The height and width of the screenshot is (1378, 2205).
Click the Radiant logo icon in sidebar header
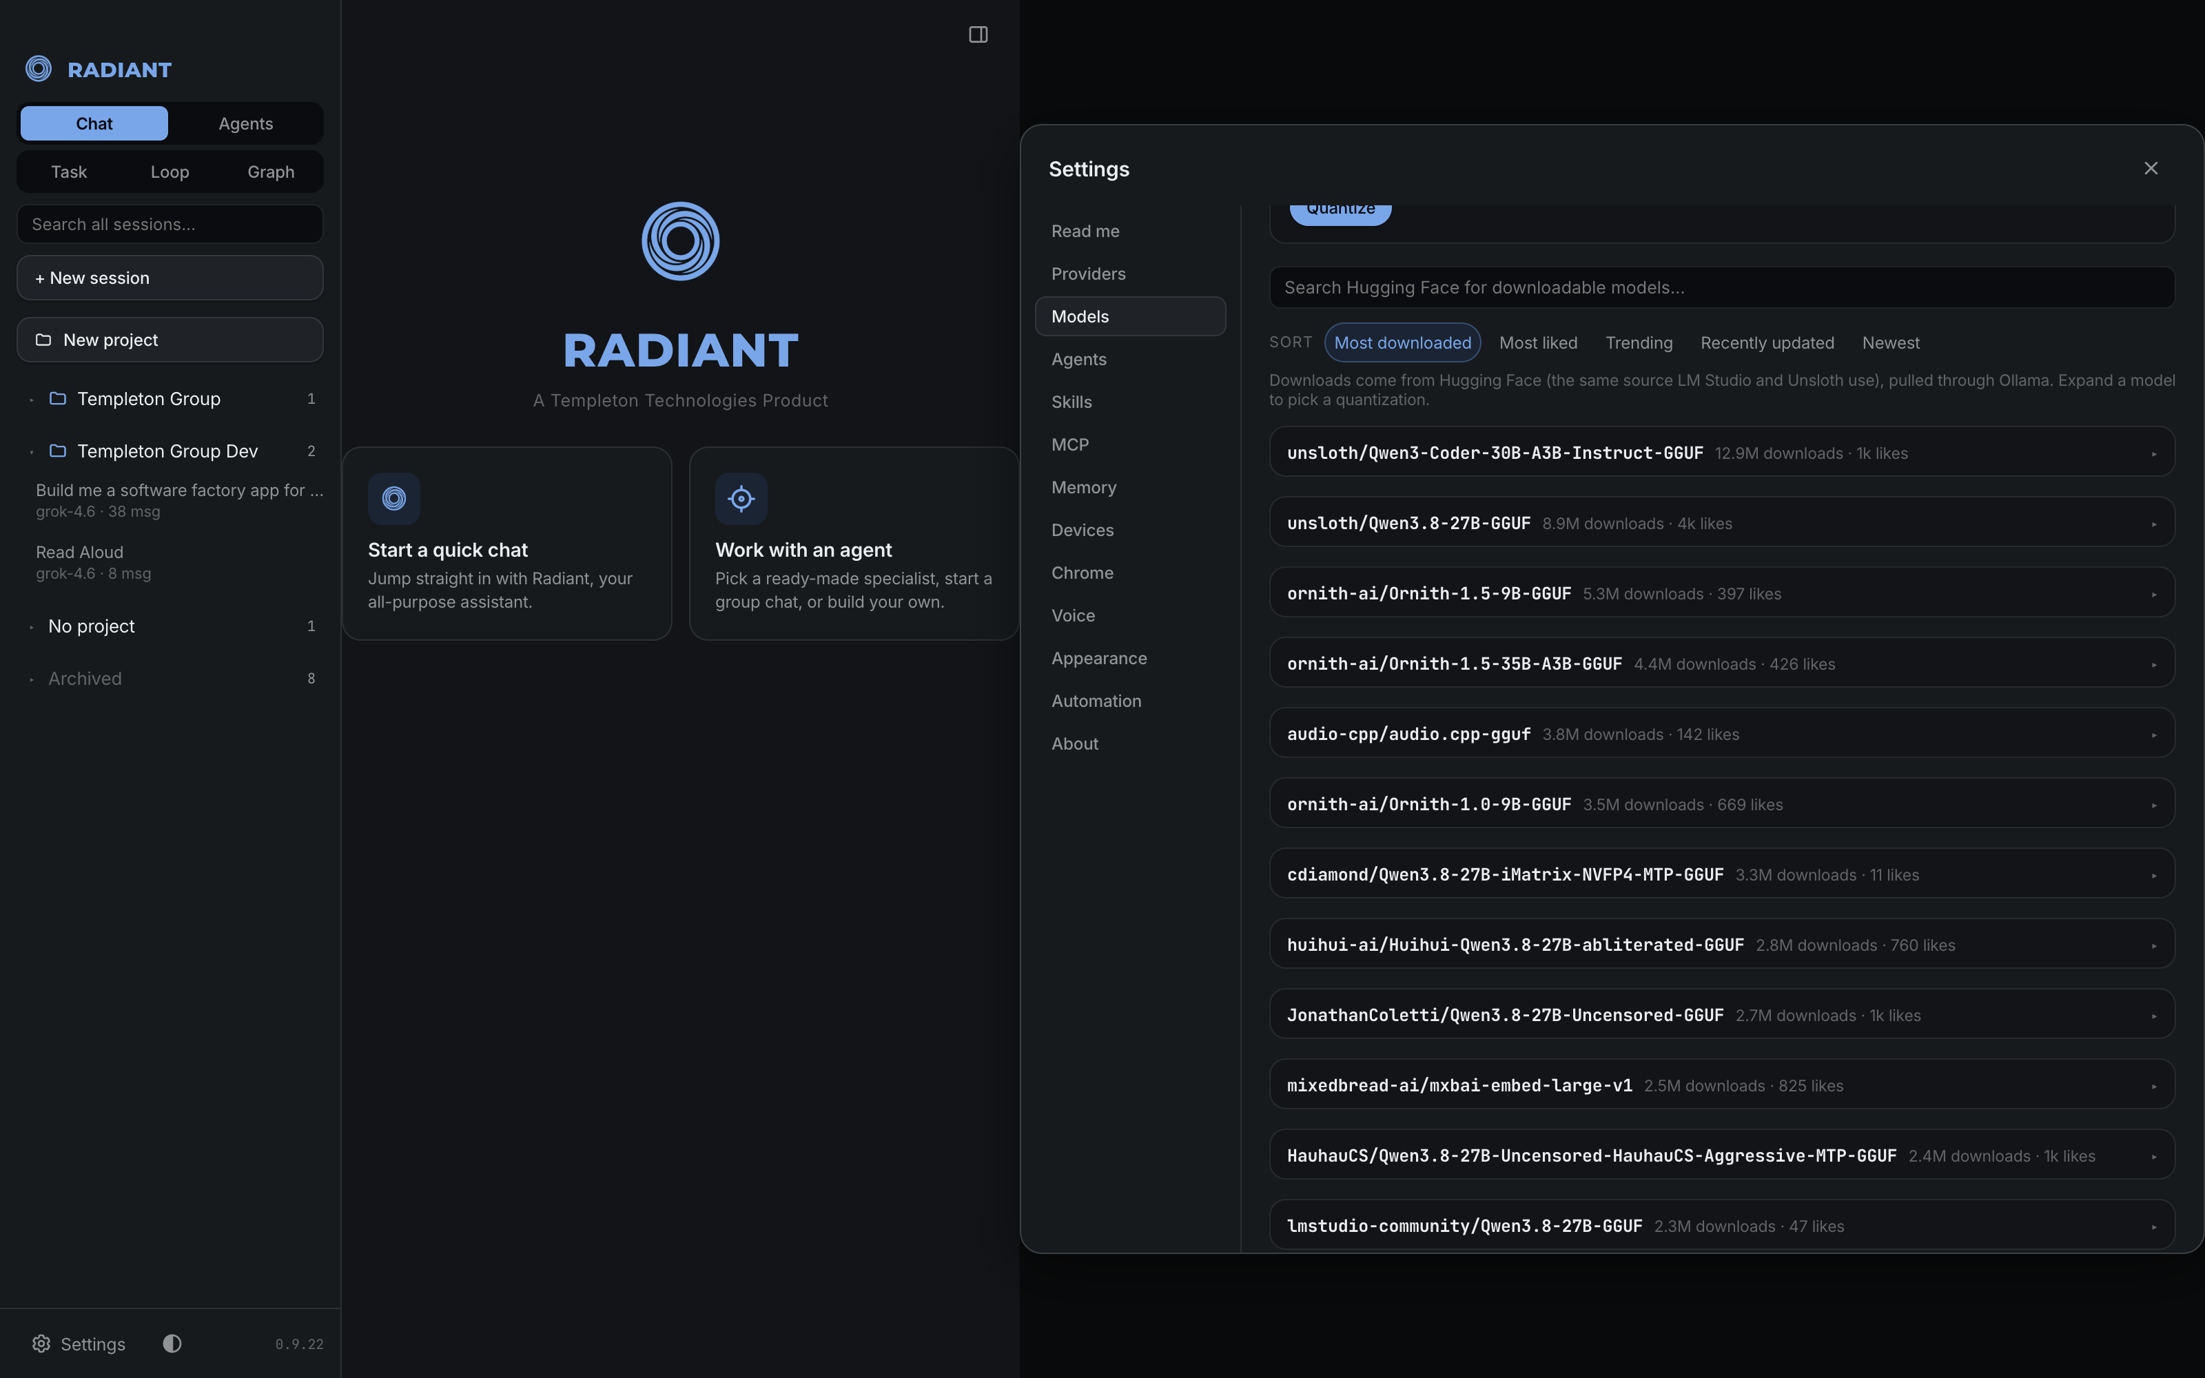[x=39, y=68]
